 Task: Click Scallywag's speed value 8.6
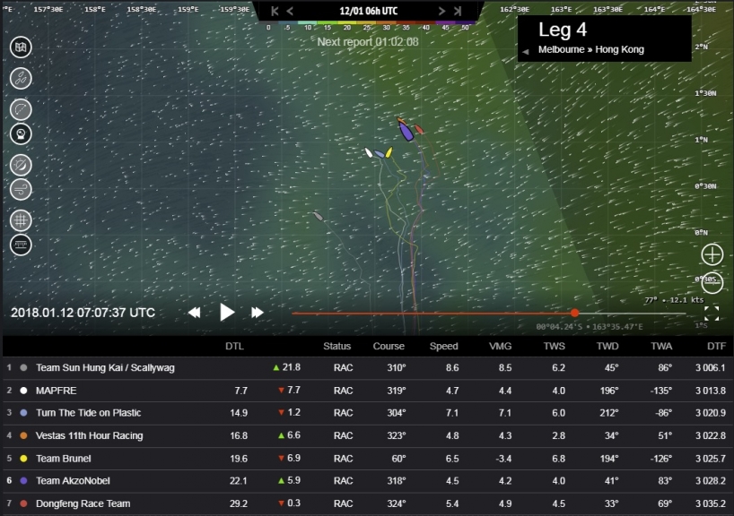tap(452, 367)
